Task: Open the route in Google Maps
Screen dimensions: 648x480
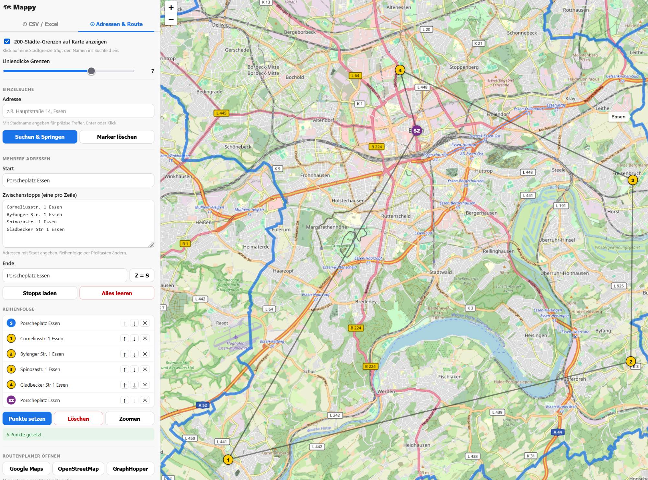Action: [x=26, y=469]
